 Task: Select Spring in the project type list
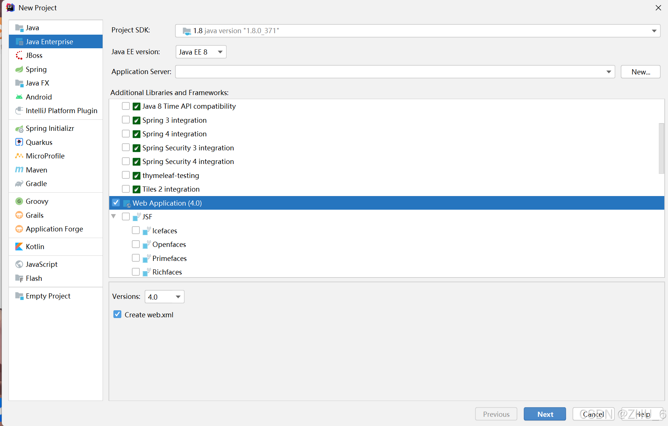(x=56, y=69)
